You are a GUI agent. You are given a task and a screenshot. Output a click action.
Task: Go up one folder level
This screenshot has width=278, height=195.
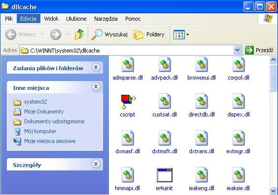[79, 34]
